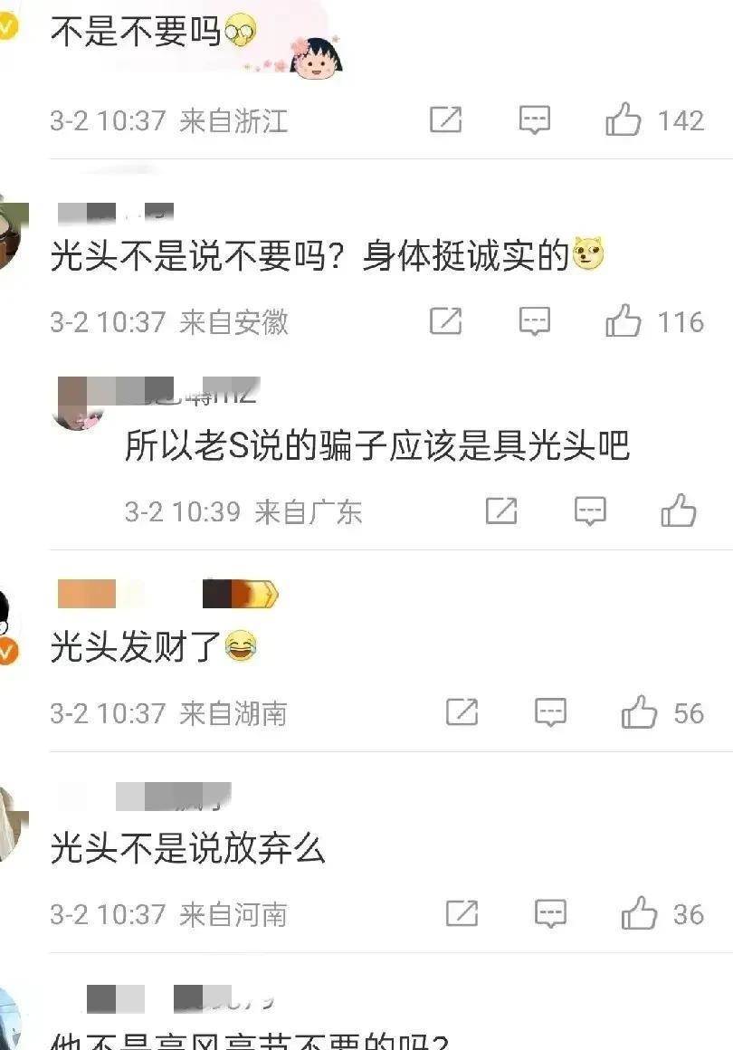Reply to the comment from 安徽
The height and width of the screenshot is (1050, 733).
[x=535, y=322]
